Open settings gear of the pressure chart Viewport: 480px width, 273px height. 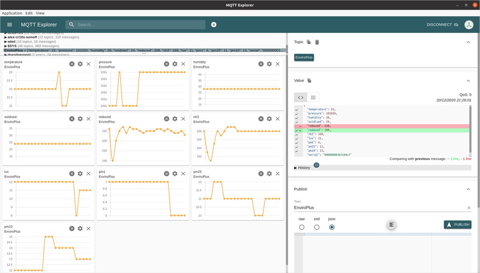(175, 64)
